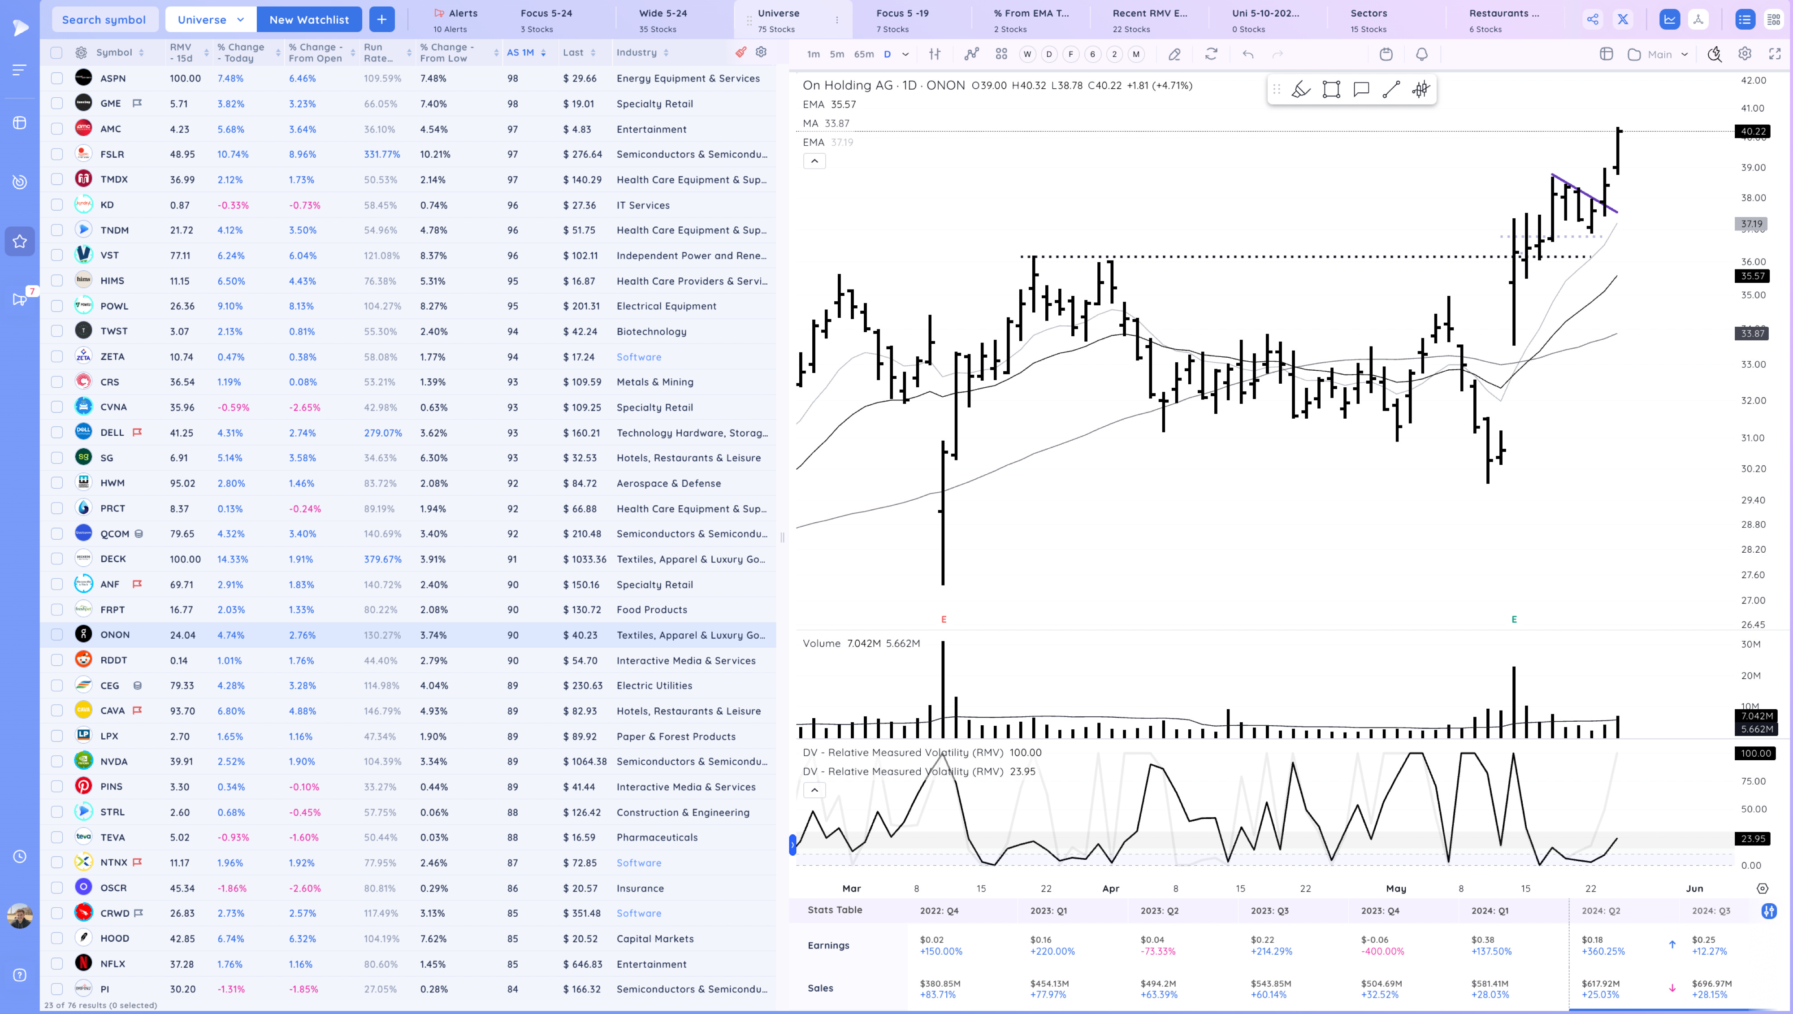This screenshot has width=1793, height=1014.
Task: Tick the checkbox for ONON
Action: tap(56, 634)
